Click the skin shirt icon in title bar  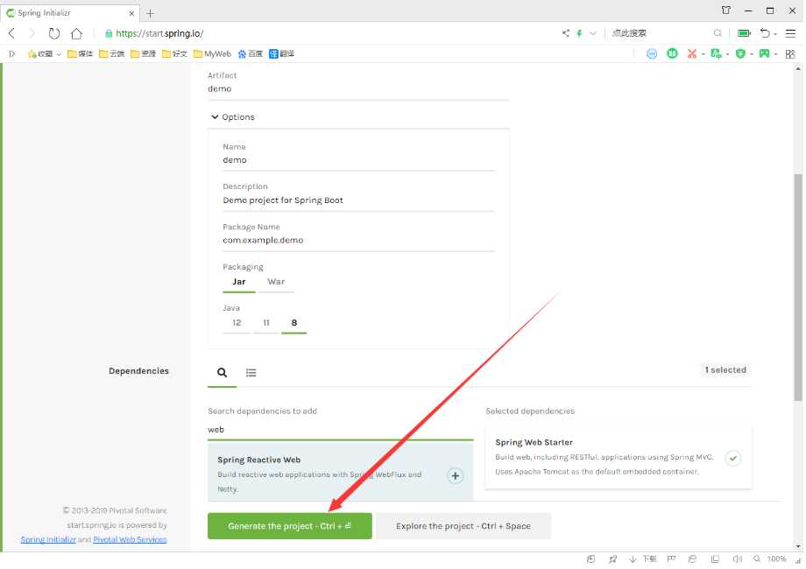tap(725, 11)
